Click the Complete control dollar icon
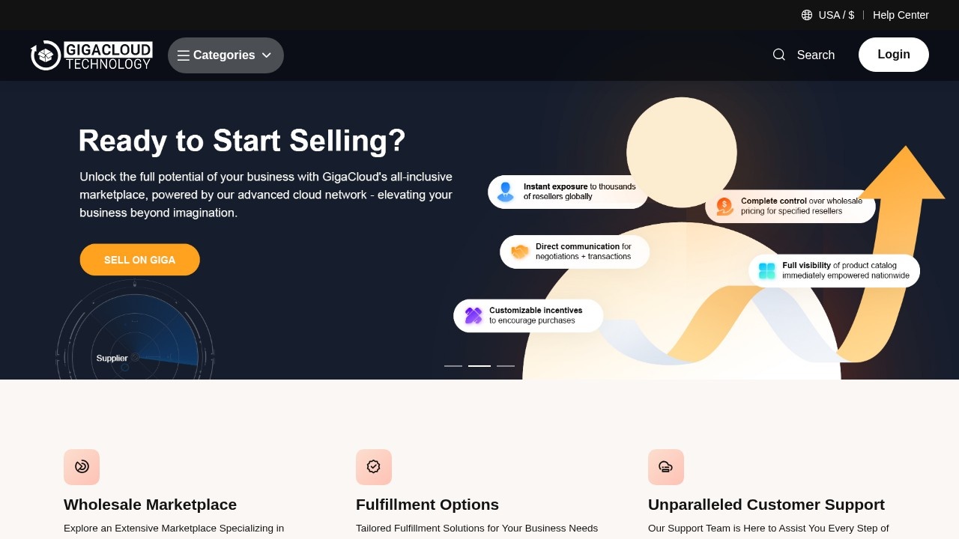Screen dimensions: 959x539 [x=724, y=206]
